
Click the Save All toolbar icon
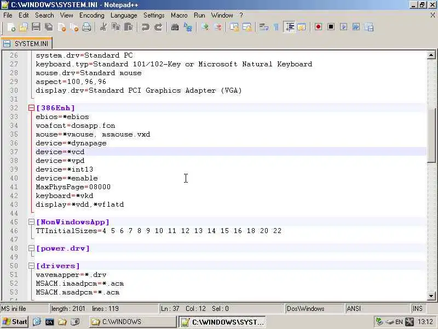pyautogui.click(x=49, y=27)
